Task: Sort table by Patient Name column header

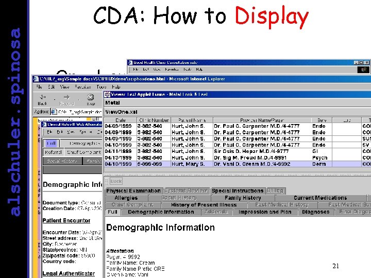Action: coord(192,120)
